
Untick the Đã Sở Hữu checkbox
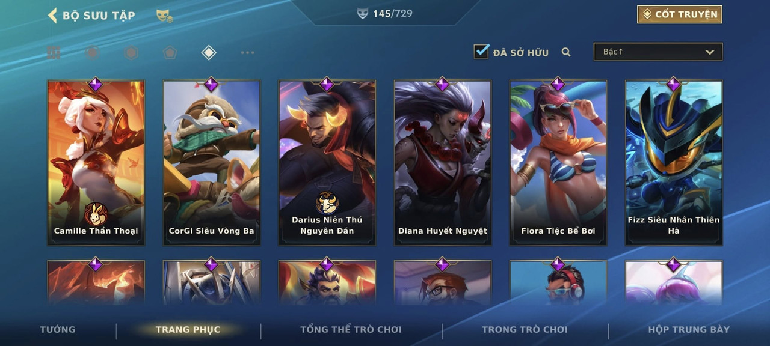(x=481, y=51)
